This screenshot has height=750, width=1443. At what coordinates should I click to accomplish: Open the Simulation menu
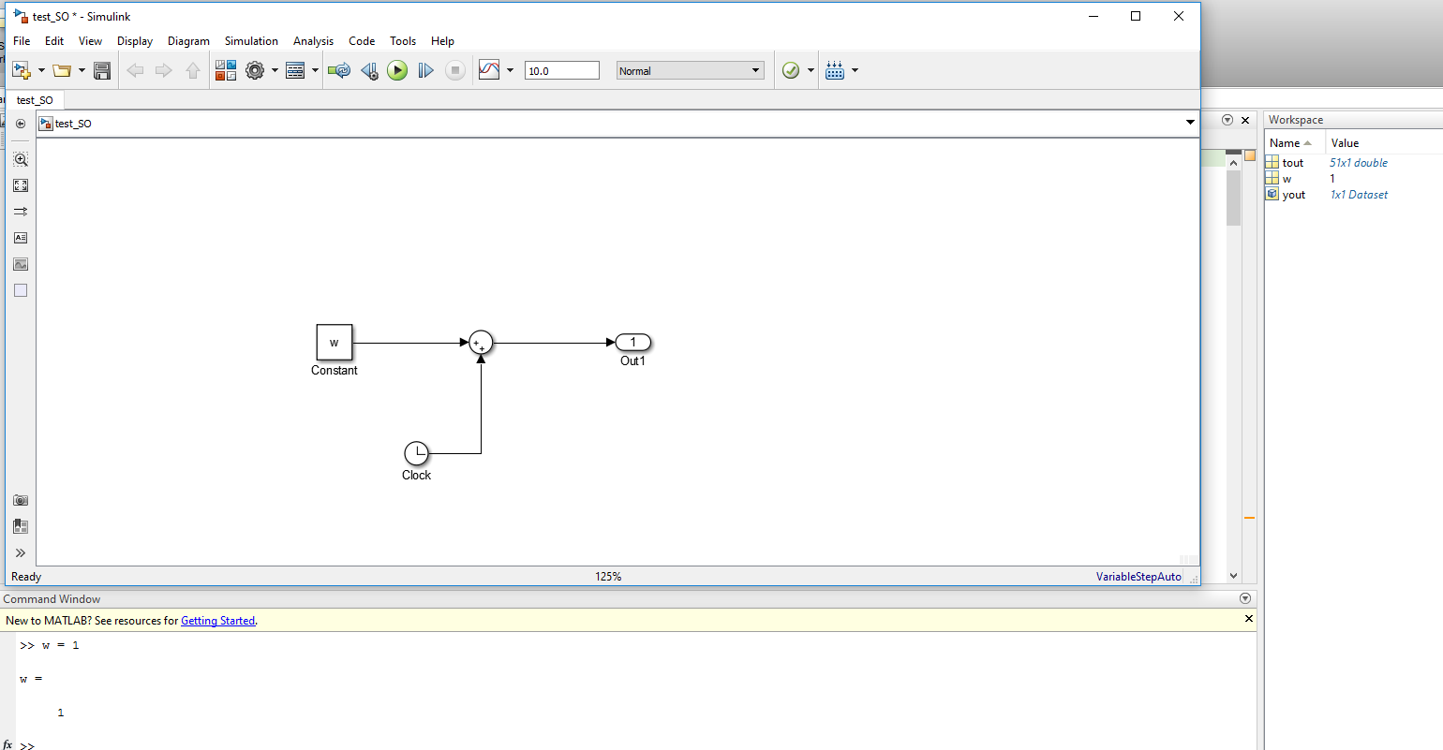click(251, 41)
